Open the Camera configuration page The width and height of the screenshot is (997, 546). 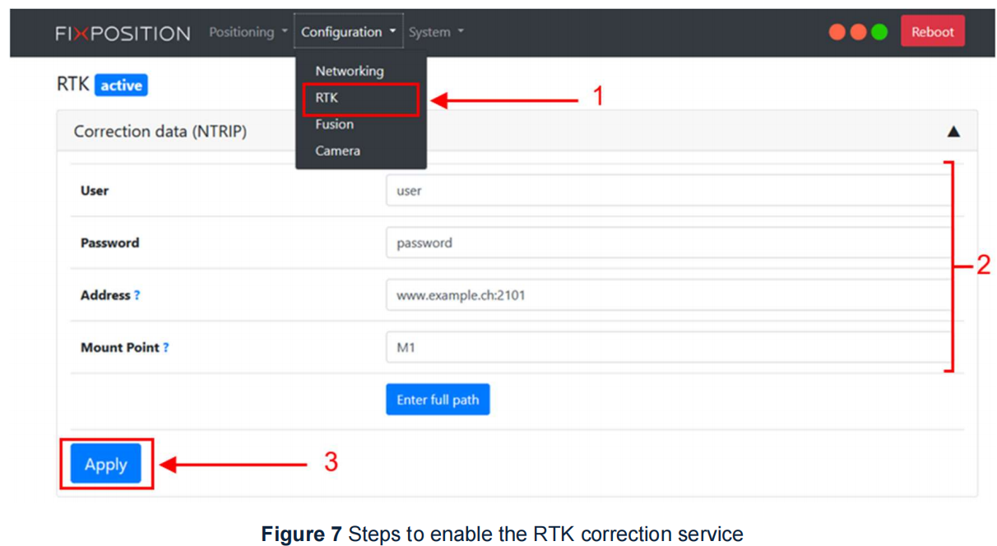(x=336, y=150)
